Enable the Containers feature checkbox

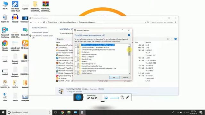pos(78,52)
